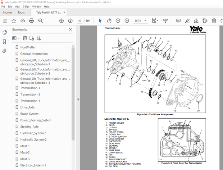Image resolution: width=223 pixels, height=170 pixels.
Task: Close the Bookmarks panel
Action: (x=70, y=29)
